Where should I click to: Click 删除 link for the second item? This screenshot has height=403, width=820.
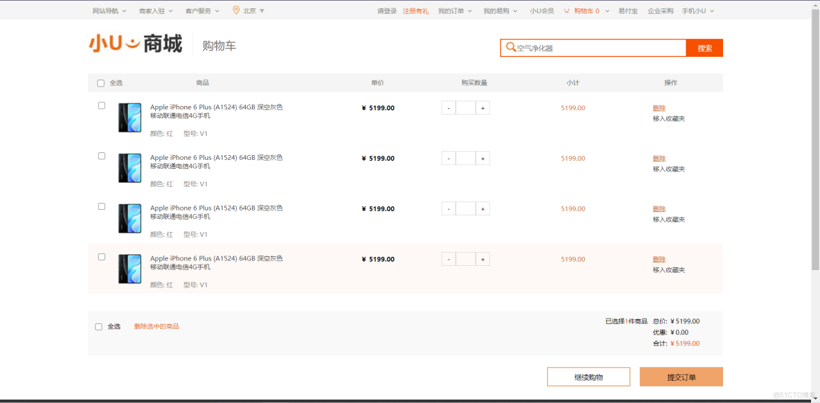click(x=659, y=159)
